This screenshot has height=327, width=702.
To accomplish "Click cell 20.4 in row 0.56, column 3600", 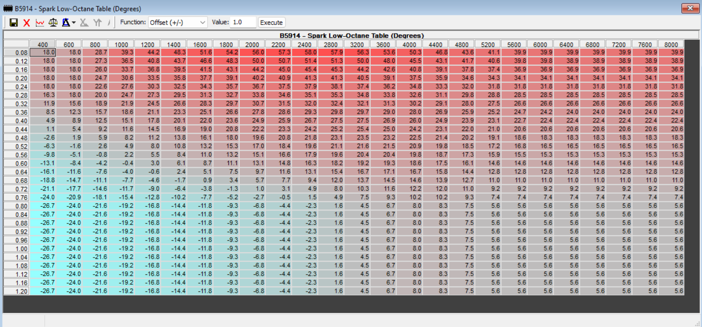I will (383, 155).
